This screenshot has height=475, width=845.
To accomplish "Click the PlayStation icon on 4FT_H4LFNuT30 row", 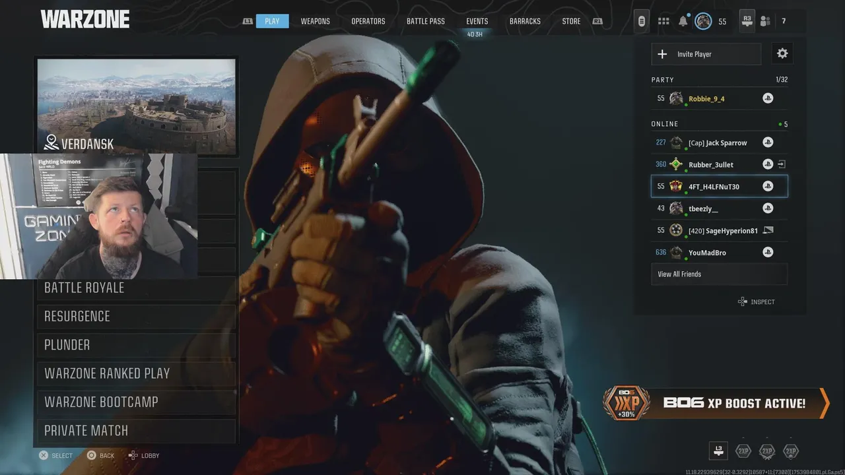I will 768,186.
